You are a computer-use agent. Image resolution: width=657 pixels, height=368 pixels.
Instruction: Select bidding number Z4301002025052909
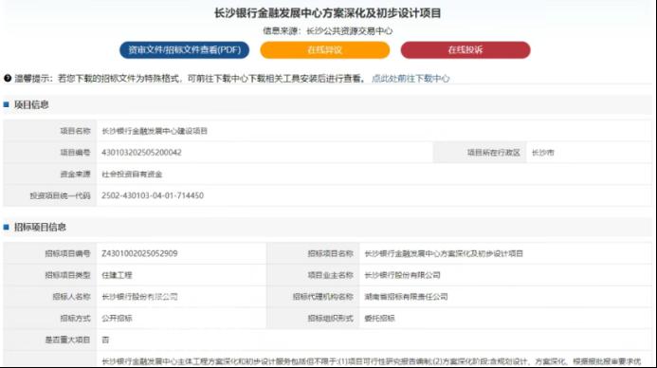[139, 253]
